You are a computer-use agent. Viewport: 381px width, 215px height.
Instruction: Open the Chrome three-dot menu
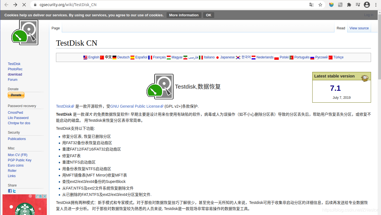pos(376,4)
